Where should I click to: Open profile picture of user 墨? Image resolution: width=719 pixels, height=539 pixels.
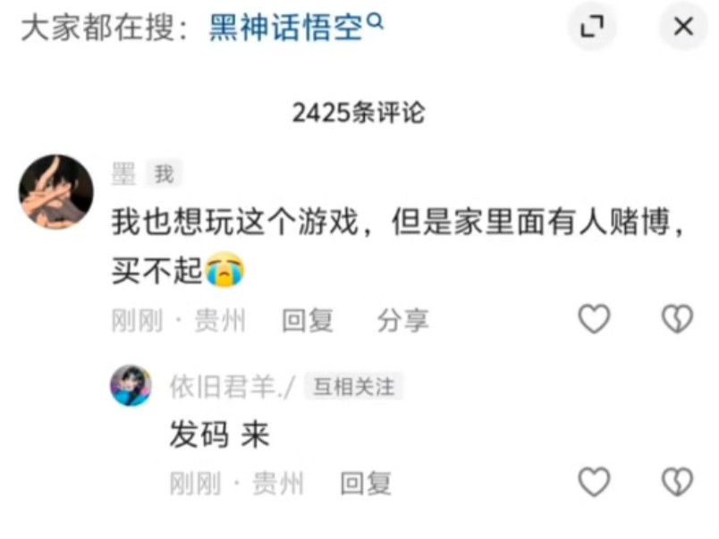(56, 191)
